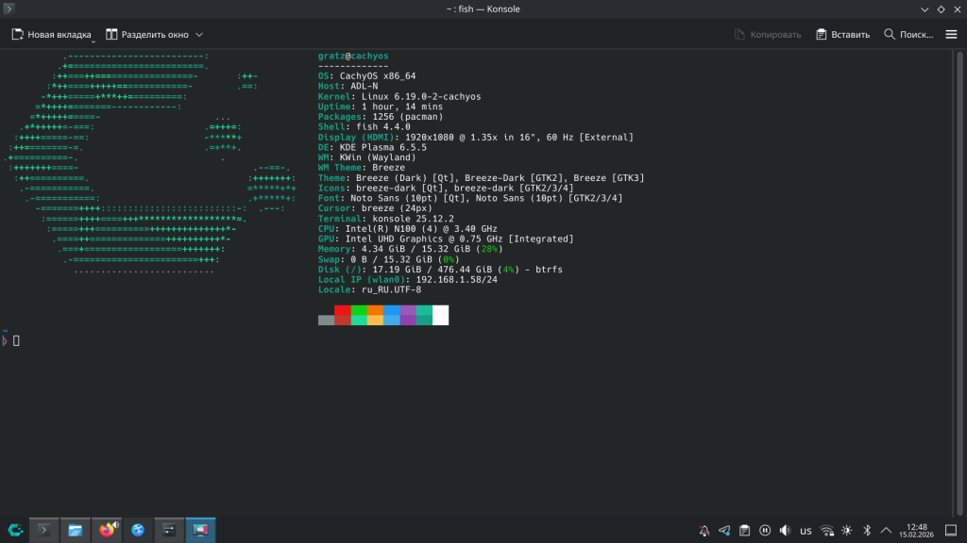Open the audio volume tray icon

click(785, 530)
